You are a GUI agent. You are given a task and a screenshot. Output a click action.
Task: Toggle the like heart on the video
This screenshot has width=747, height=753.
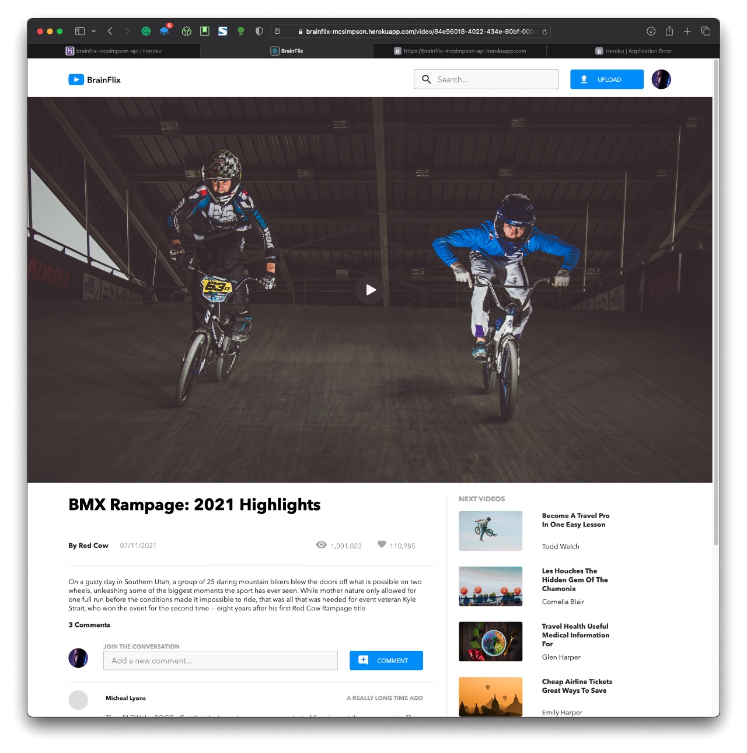(x=382, y=545)
